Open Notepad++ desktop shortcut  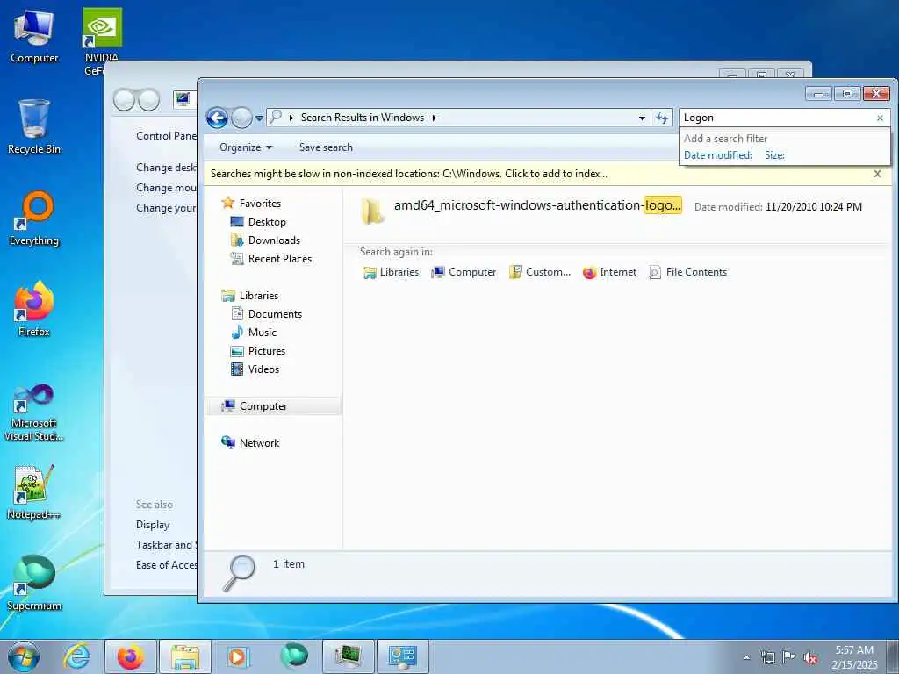34,492
